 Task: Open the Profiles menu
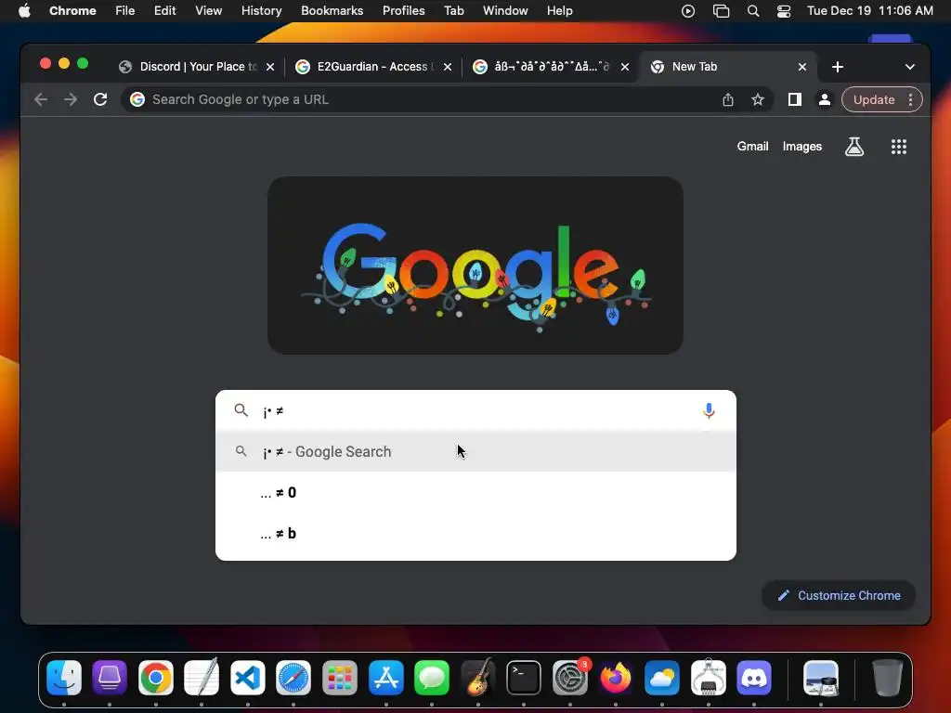pos(403,11)
